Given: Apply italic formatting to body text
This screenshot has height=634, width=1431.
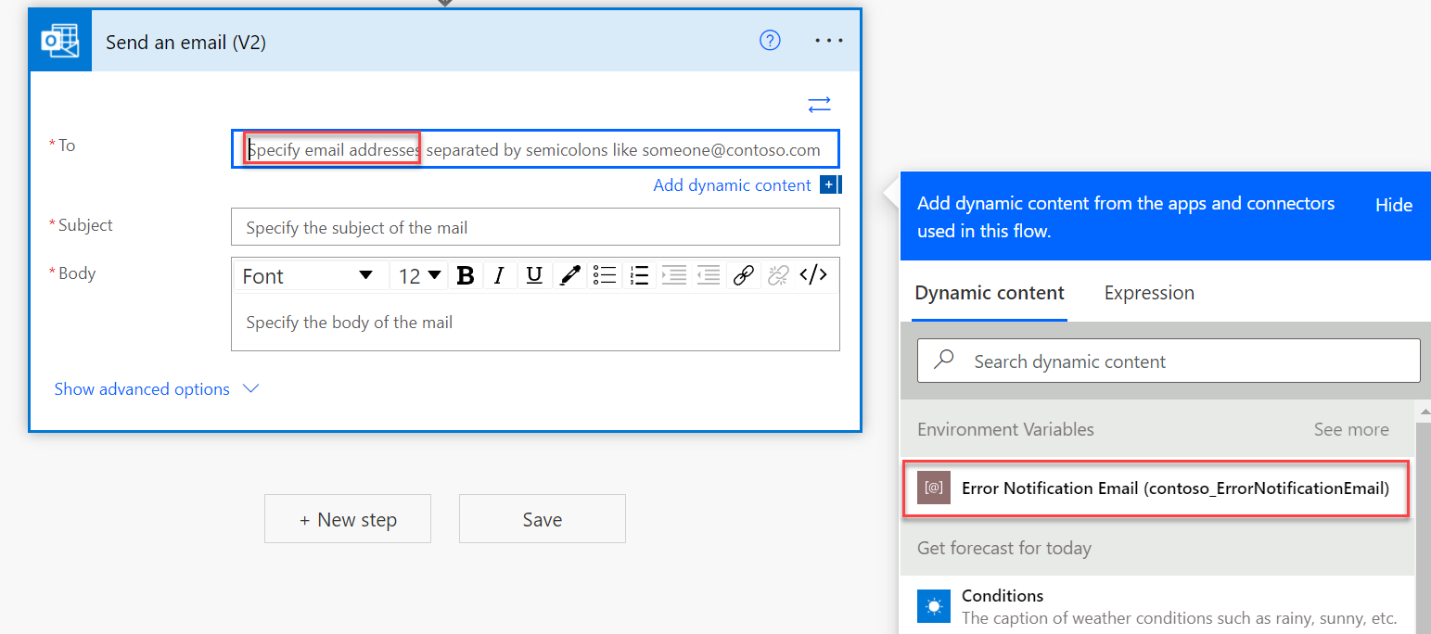Looking at the screenshot, I should click(x=499, y=274).
